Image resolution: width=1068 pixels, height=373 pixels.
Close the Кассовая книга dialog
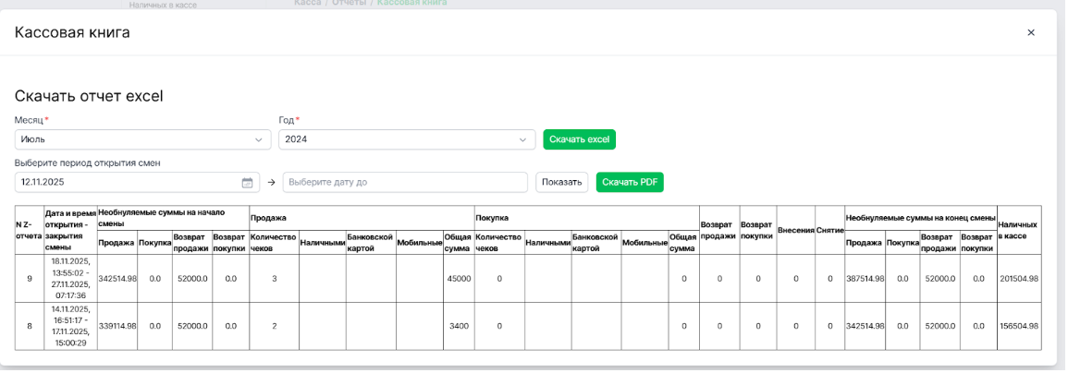pyautogui.click(x=1030, y=32)
